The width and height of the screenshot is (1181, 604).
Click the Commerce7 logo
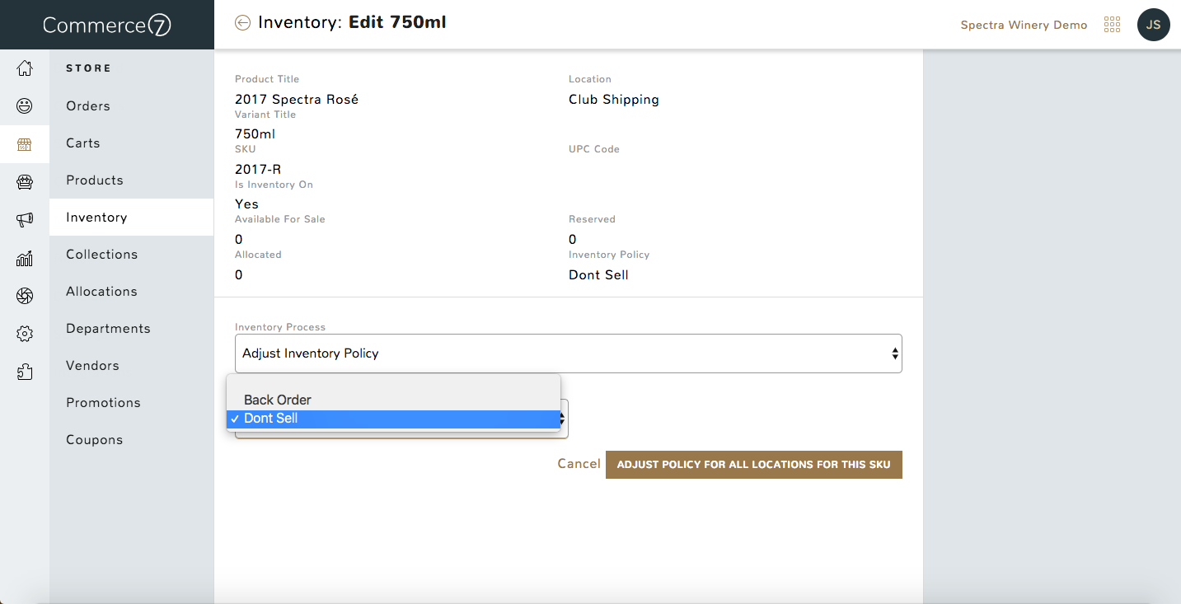107,25
